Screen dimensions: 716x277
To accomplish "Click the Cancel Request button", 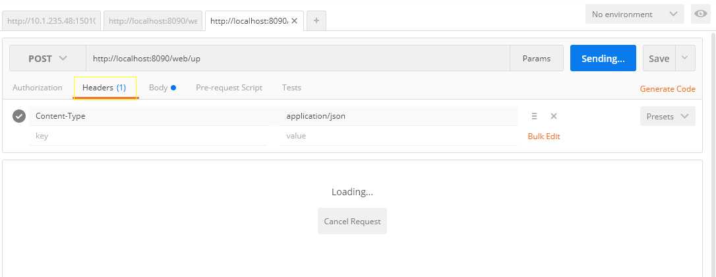I will [352, 221].
